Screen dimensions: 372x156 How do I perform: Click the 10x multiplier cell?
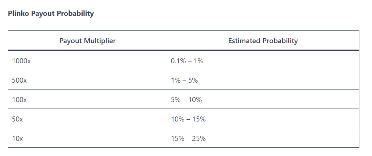[87, 138]
